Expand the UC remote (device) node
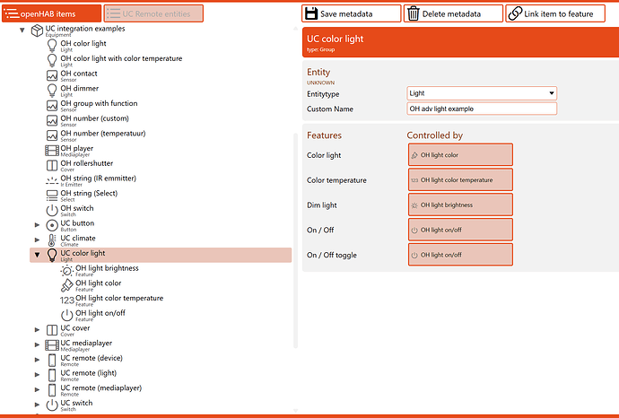The height and width of the screenshot is (418, 619). 37,360
